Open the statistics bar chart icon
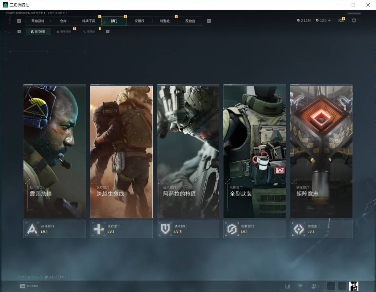This screenshot has width=376, height=292. click(x=288, y=286)
